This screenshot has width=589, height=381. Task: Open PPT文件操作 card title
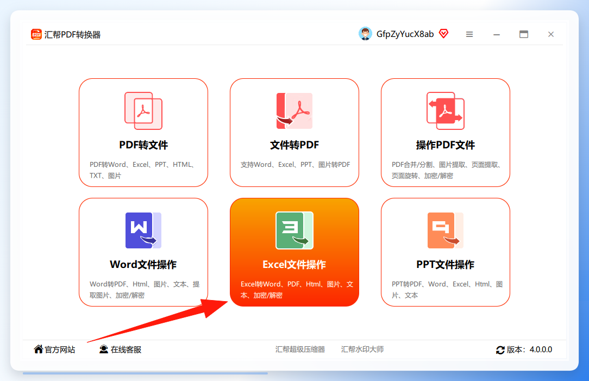446,265
